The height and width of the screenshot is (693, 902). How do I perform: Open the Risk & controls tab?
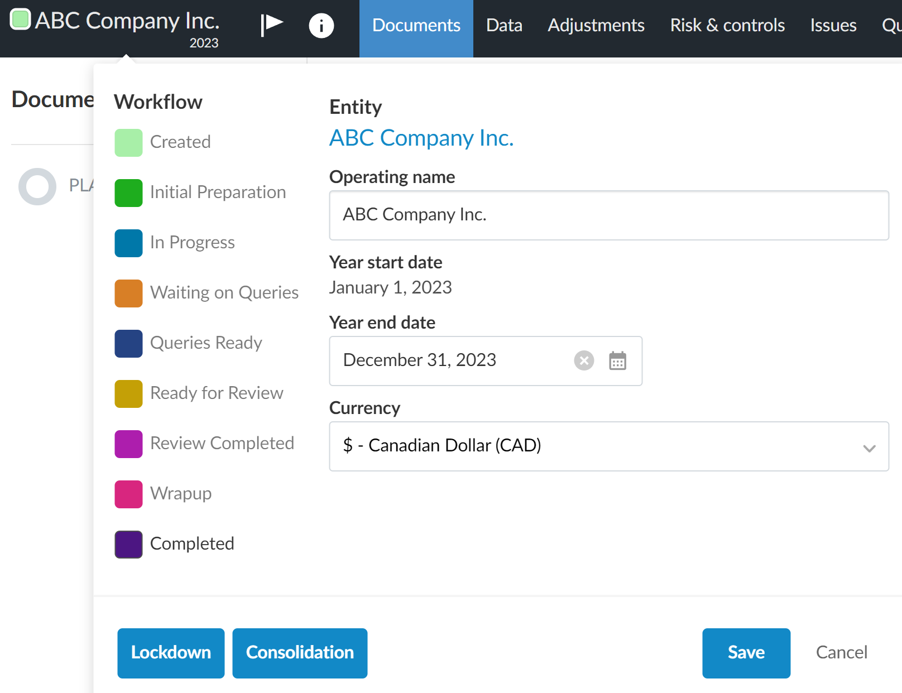click(x=727, y=26)
